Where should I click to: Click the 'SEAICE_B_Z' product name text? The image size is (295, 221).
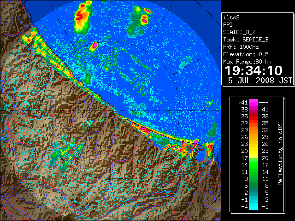(239, 32)
